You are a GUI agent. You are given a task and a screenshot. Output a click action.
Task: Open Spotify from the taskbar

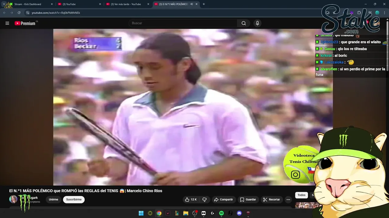222,213
